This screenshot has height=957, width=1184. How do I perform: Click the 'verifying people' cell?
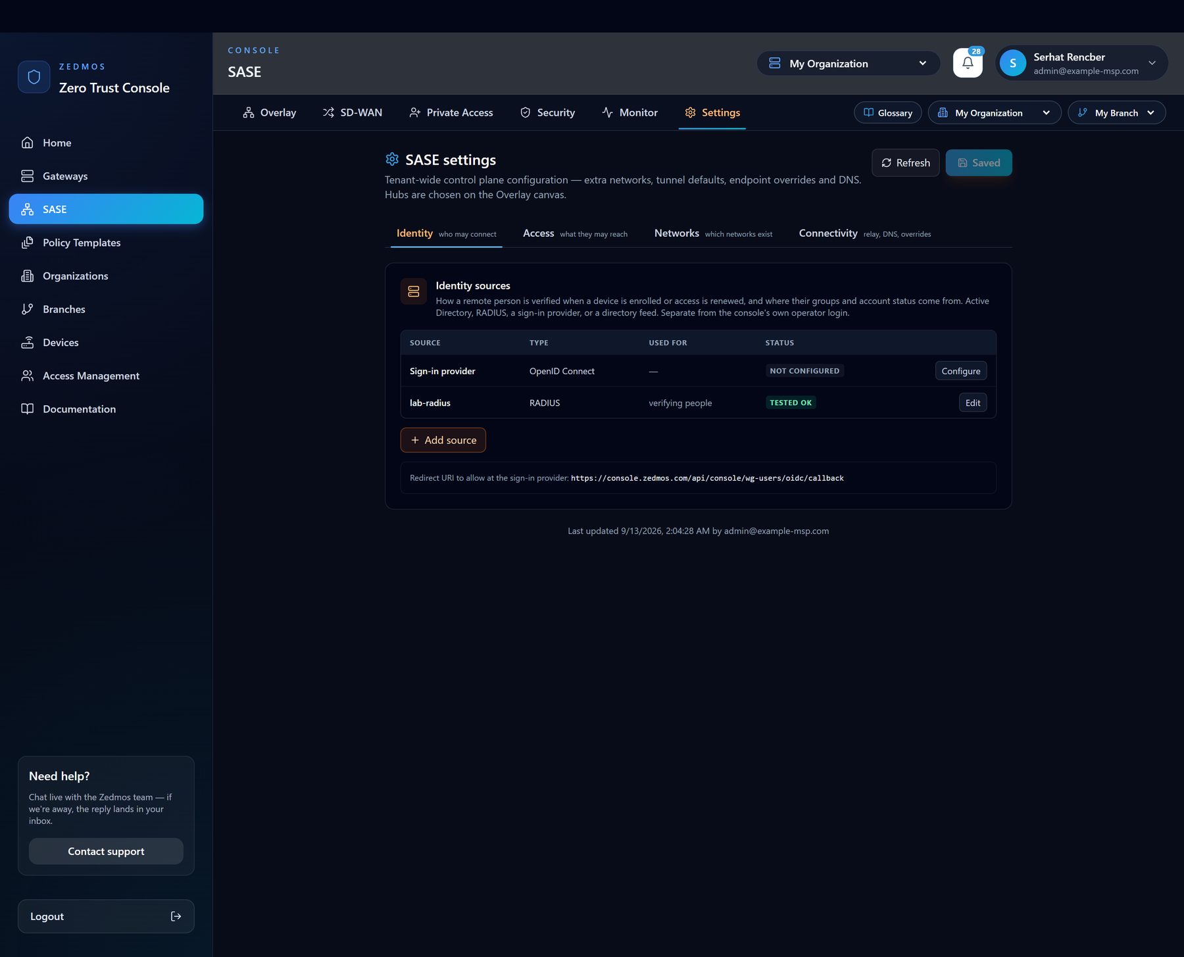tap(680, 403)
